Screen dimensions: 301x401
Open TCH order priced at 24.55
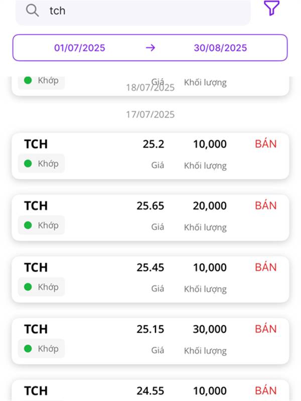coord(150,391)
